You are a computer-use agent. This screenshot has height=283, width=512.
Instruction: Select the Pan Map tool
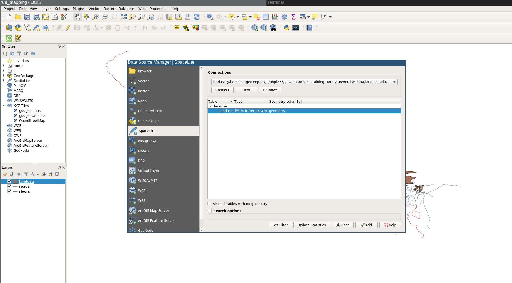(77, 17)
